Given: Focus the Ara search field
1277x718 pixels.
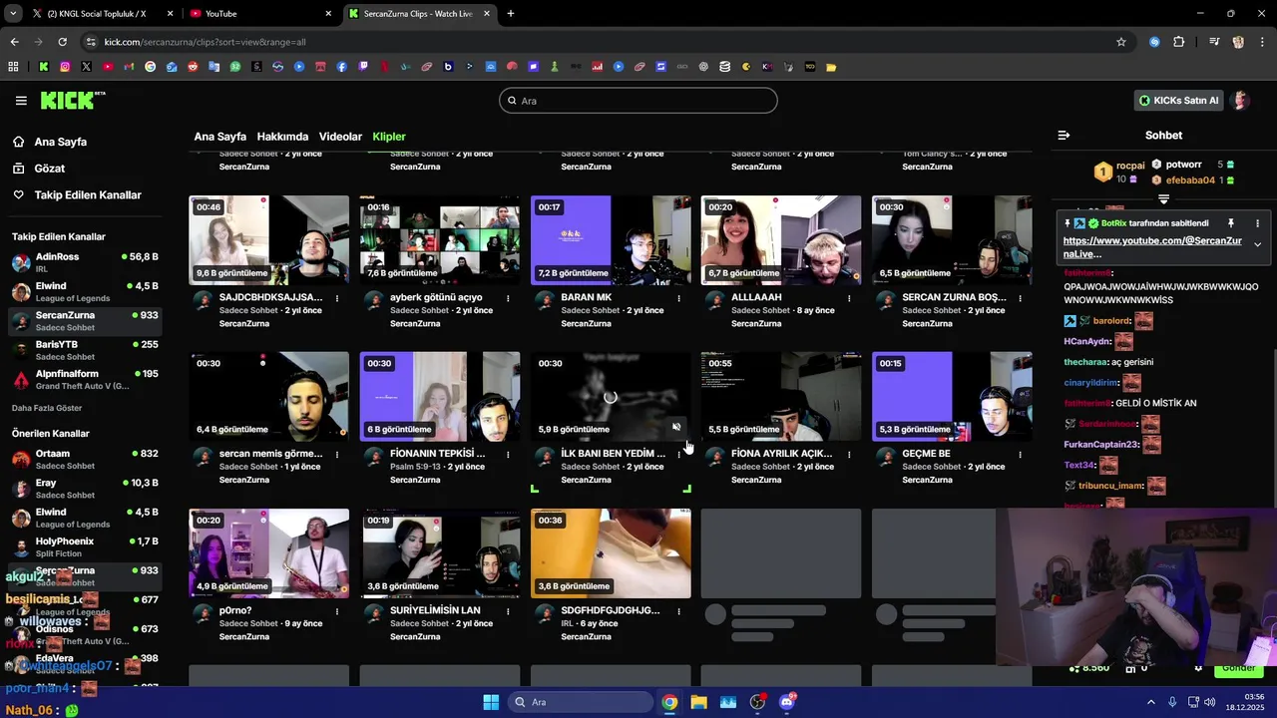Looking at the screenshot, I should pos(638,101).
